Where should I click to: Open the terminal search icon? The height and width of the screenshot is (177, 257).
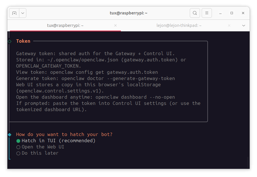pyautogui.click(x=195, y=13)
